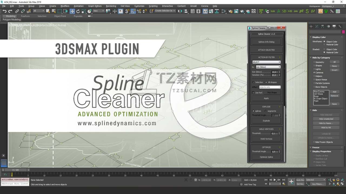The height and width of the screenshot is (194, 346).
Task: Activate the Select and Move tool
Action: point(72,11)
